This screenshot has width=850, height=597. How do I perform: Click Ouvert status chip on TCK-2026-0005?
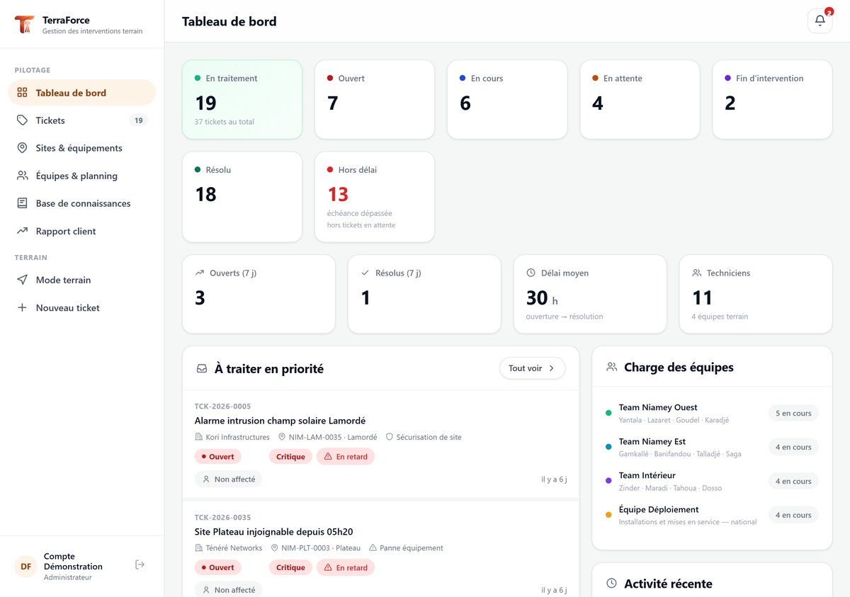coord(217,457)
